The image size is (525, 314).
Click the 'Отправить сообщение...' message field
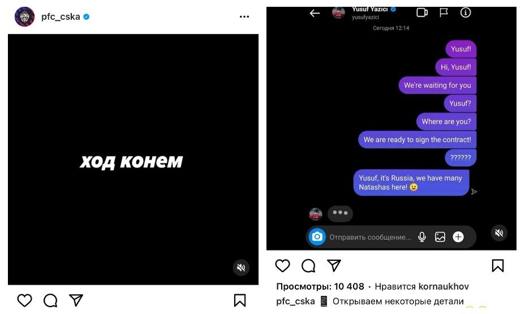click(370, 238)
